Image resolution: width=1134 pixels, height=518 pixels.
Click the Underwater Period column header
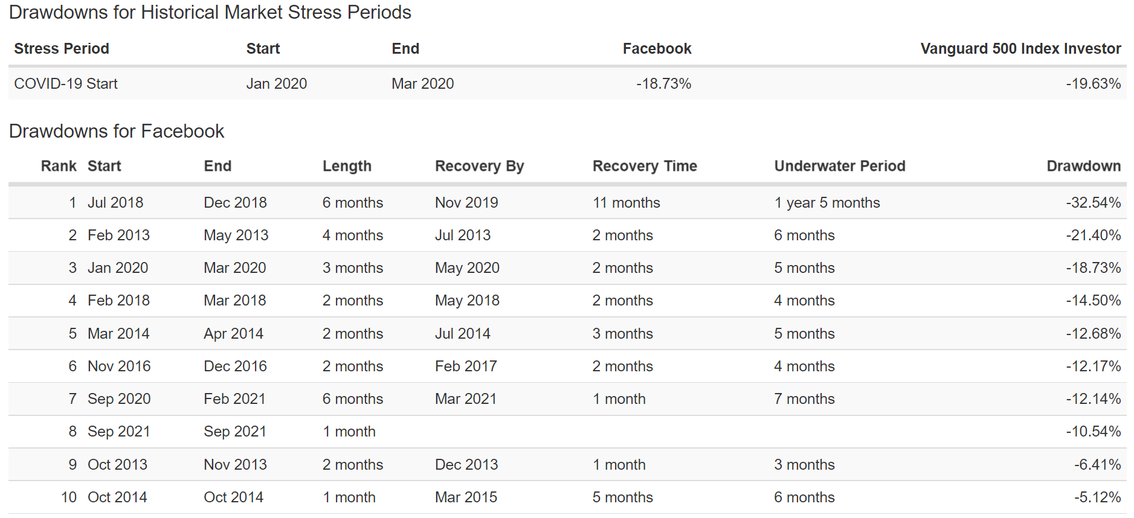[840, 166]
